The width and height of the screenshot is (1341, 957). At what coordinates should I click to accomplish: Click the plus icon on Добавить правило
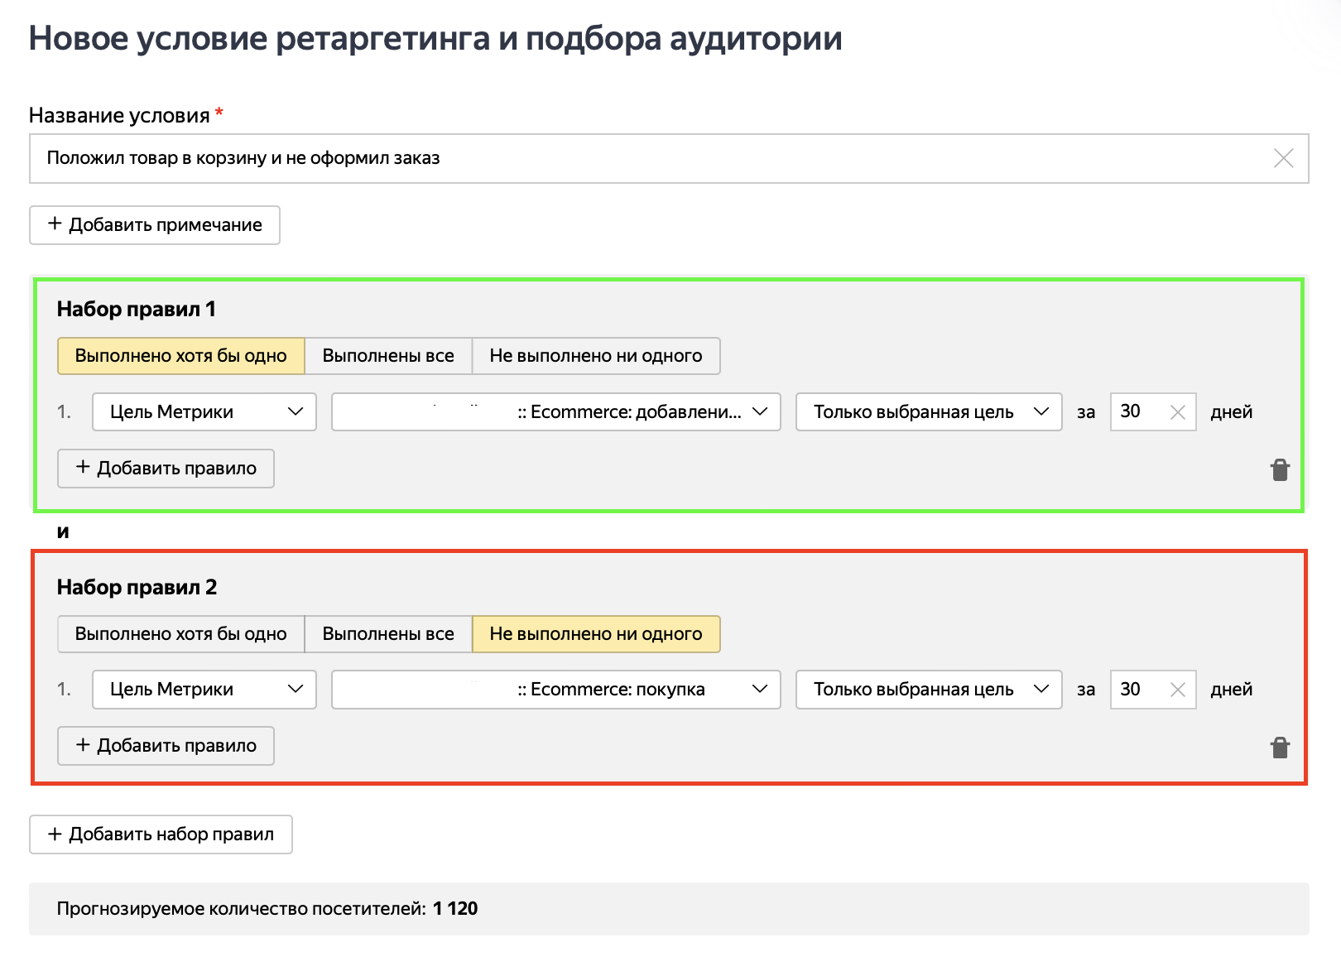pos(83,468)
